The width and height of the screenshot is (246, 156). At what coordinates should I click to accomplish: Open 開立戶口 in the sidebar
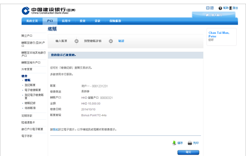tap(27, 36)
